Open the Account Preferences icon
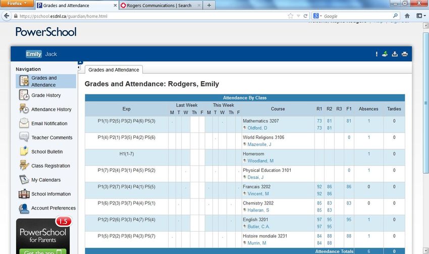Image resolution: width=429 pixels, height=254 pixels. 24,208
